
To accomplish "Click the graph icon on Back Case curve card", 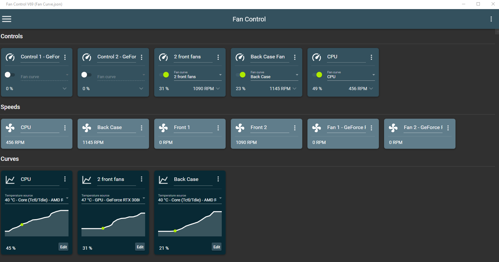I will pyautogui.click(x=164, y=180).
